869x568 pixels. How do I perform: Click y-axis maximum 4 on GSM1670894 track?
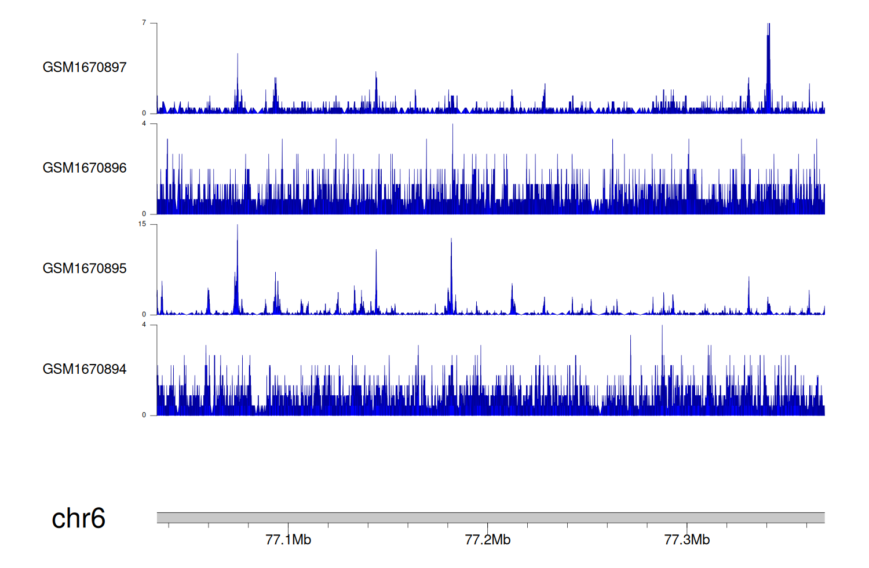coord(144,325)
